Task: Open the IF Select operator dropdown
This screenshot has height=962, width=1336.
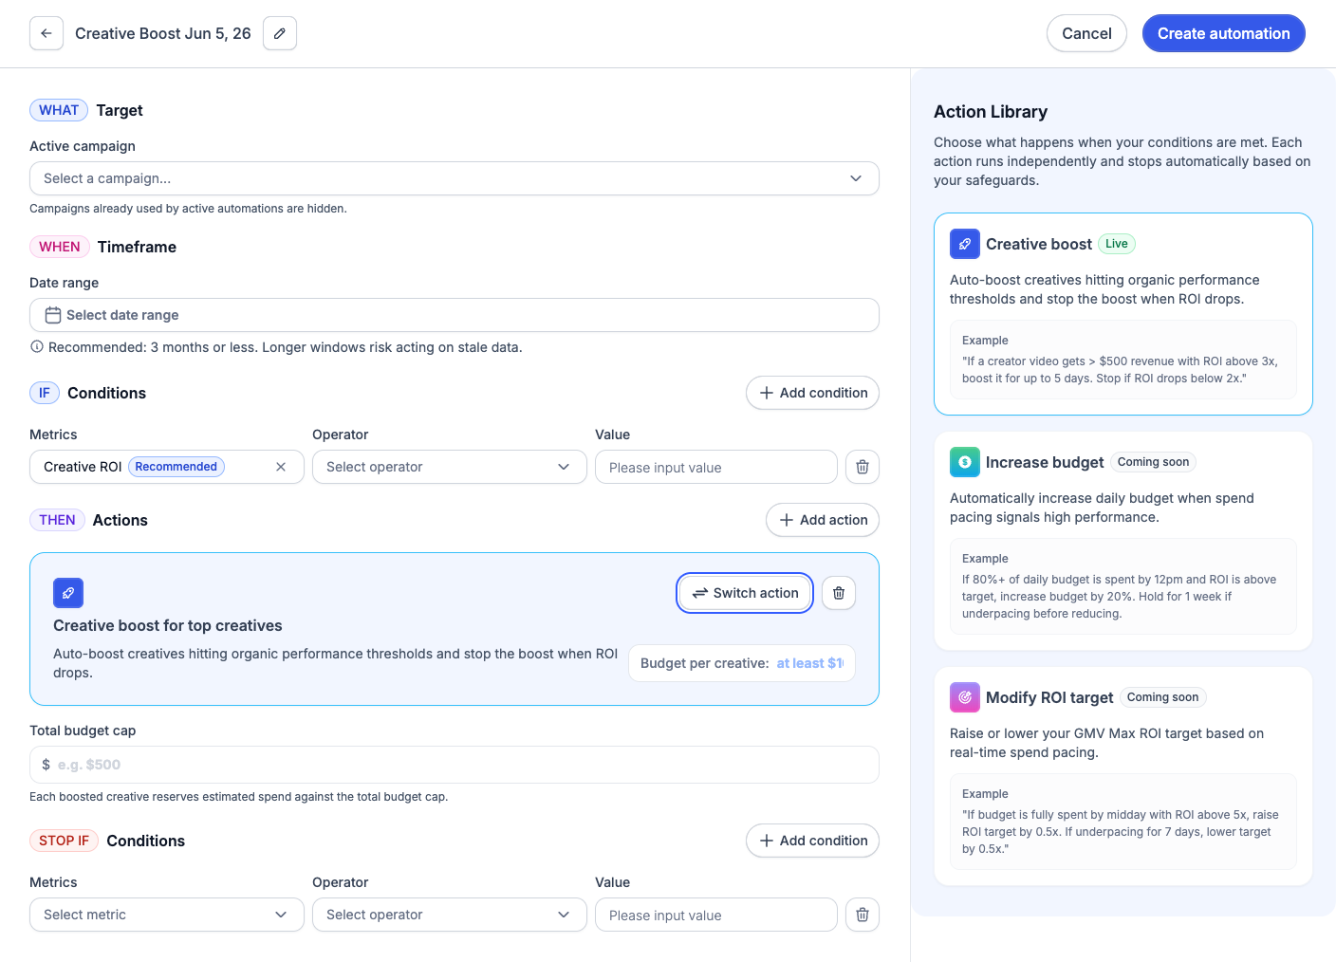Action: pyautogui.click(x=450, y=467)
